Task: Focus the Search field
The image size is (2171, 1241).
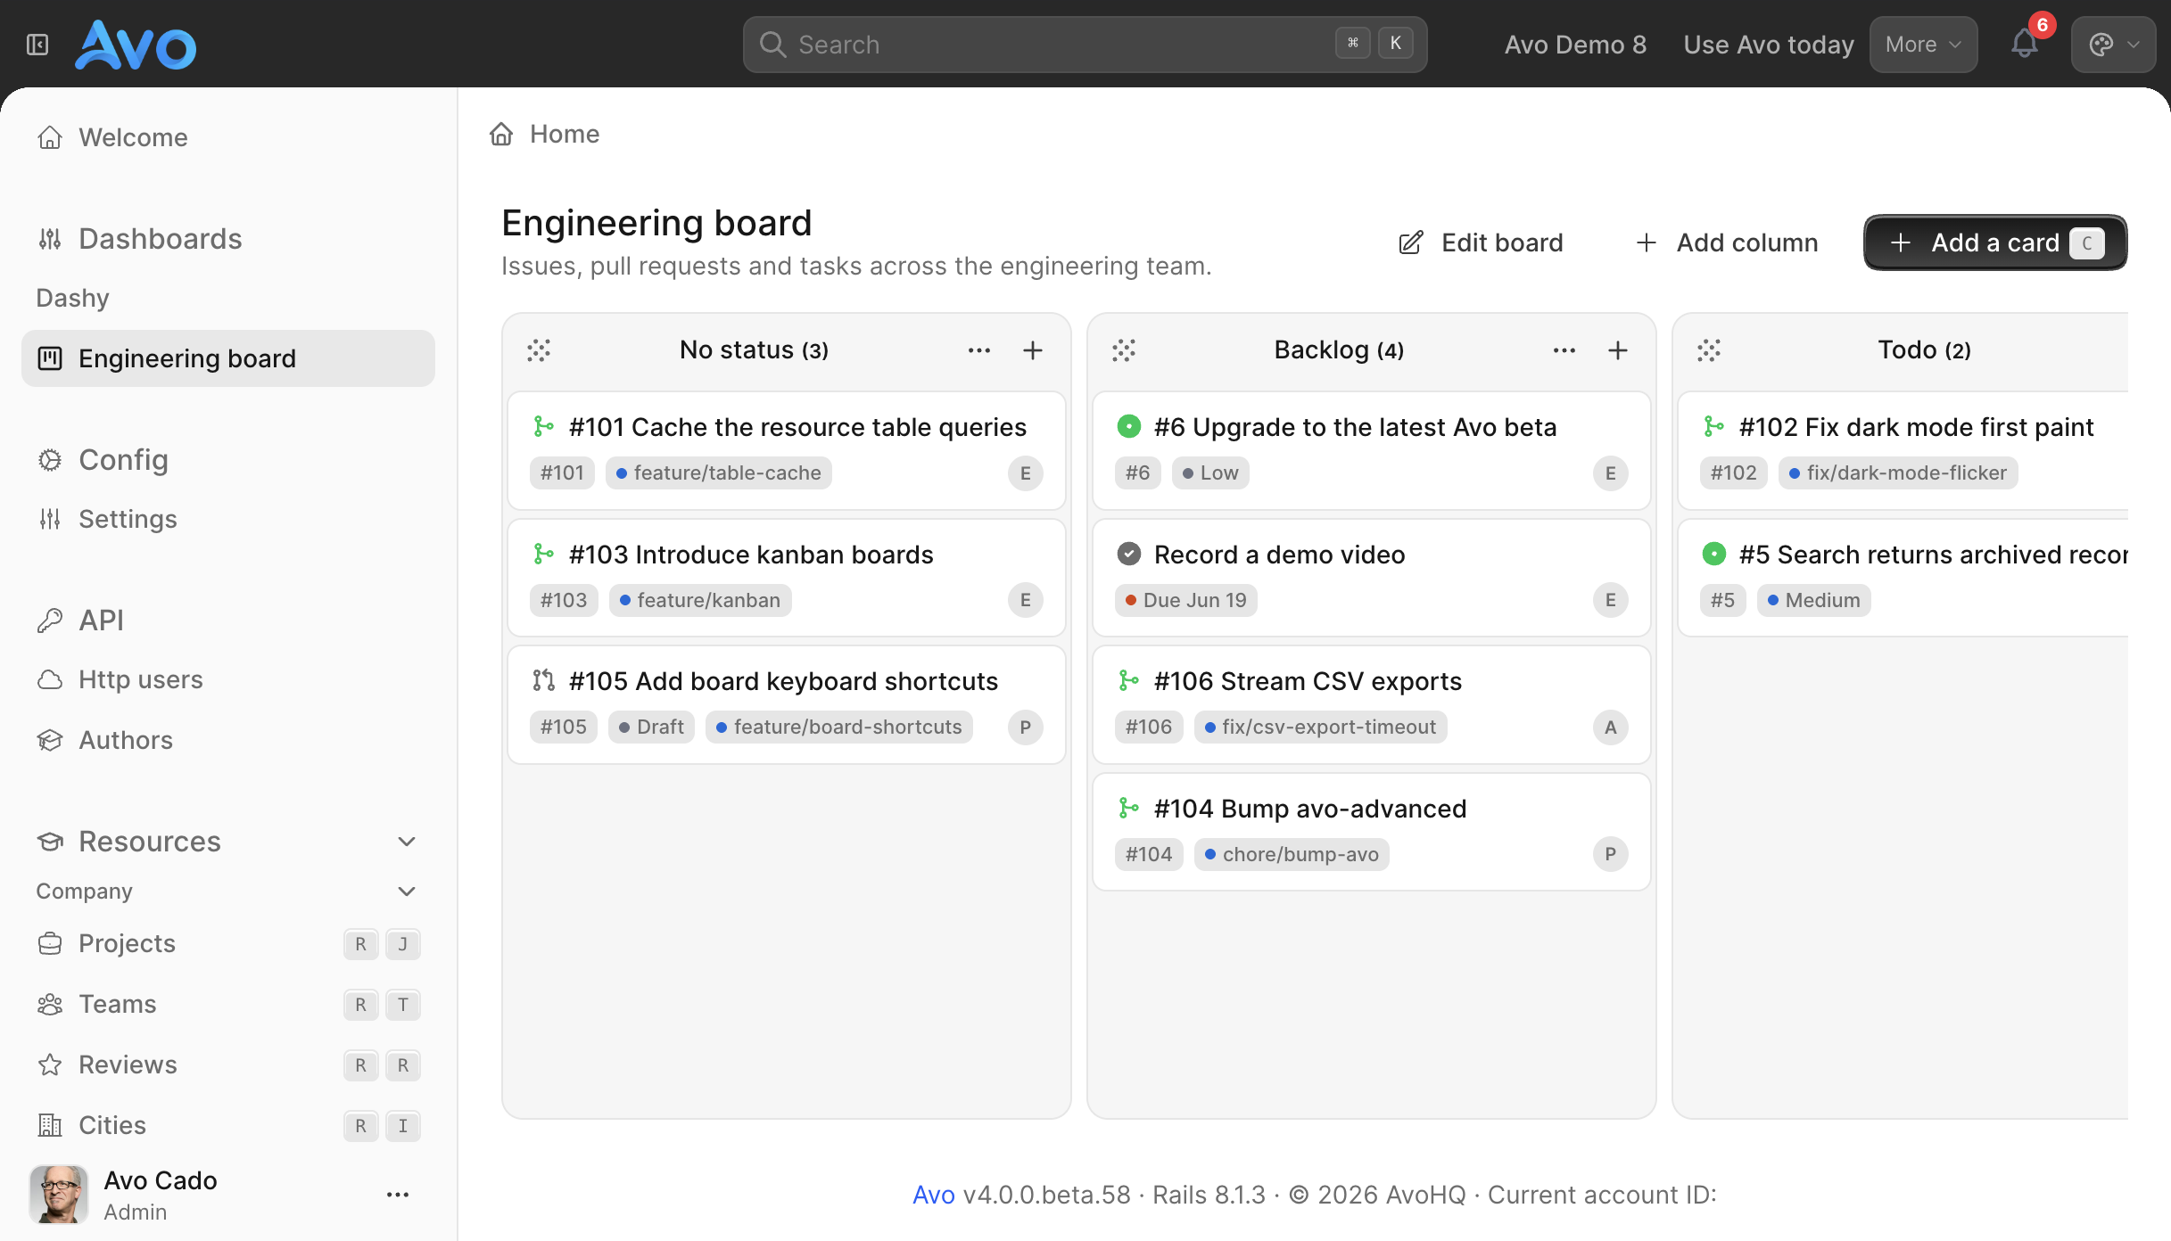Action: pyautogui.click(x=1085, y=45)
